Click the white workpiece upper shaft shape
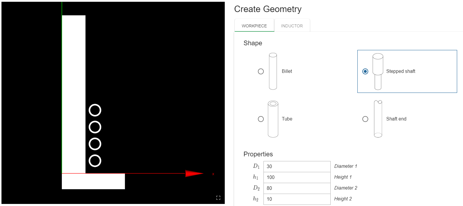The image size is (463, 206). tap(74, 94)
